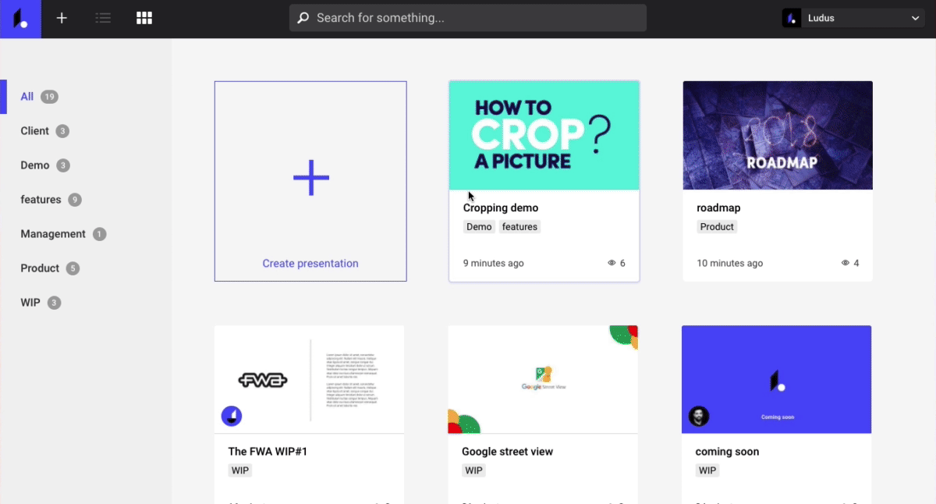Click the Demo tag on Cropping demo
The height and width of the screenshot is (504, 936).
coord(479,227)
